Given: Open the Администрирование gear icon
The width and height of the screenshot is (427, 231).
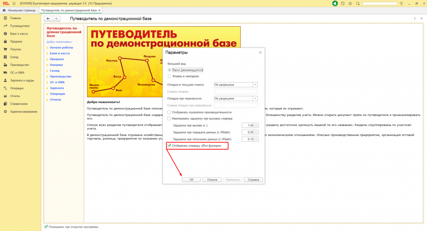Looking at the screenshot, I should (x=5, y=112).
